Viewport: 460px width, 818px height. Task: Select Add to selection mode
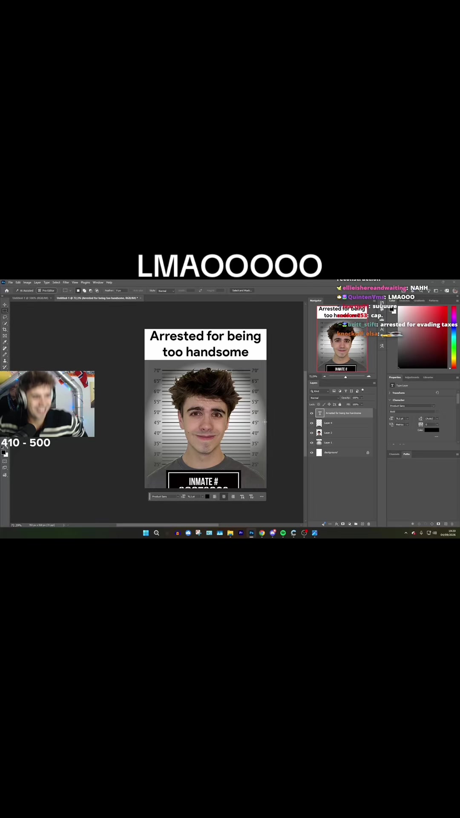click(x=84, y=291)
